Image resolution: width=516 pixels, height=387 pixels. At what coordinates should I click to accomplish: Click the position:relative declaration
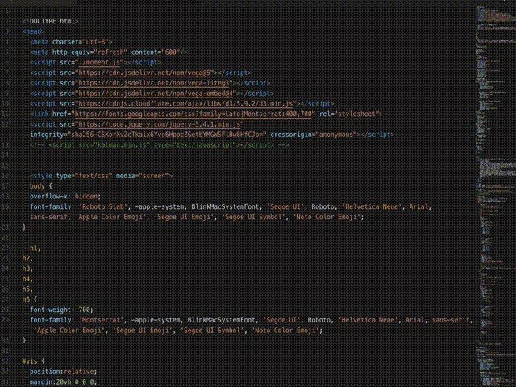click(x=63, y=372)
